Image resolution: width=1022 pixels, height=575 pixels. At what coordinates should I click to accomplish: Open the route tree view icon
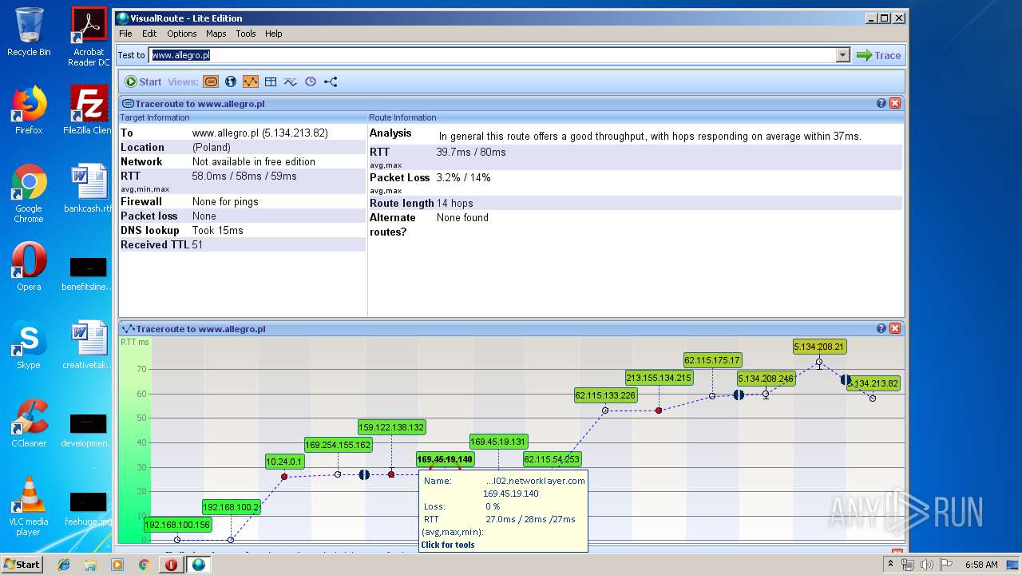point(331,81)
